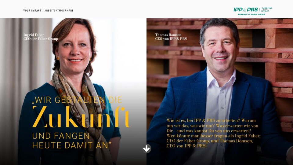The width and height of the screenshot is (293, 165).
Task: Click the Carrying Your Impact tagline
Action: pos(267,9)
